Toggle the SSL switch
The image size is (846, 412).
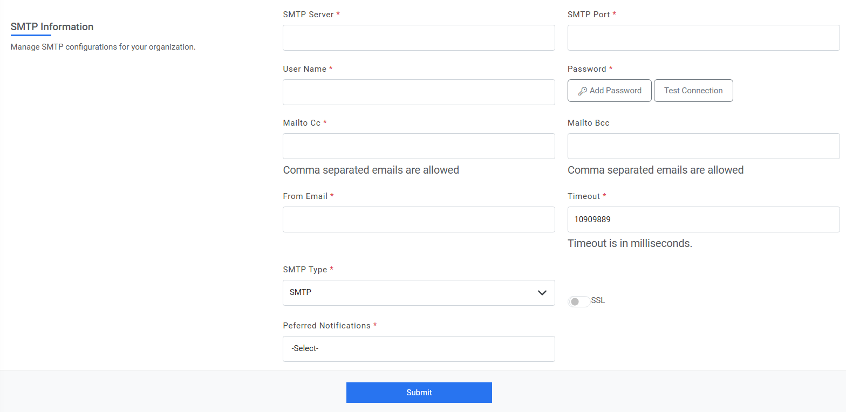[578, 301]
